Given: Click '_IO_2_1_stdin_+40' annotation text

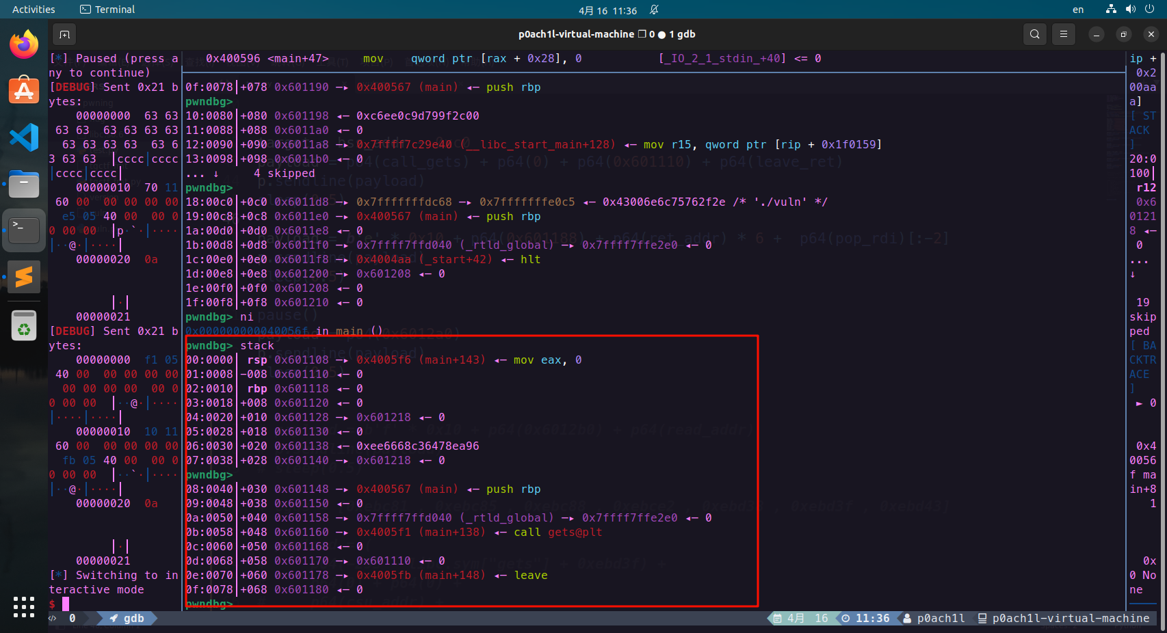Looking at the screenshot, I should [x=722, y=58].
